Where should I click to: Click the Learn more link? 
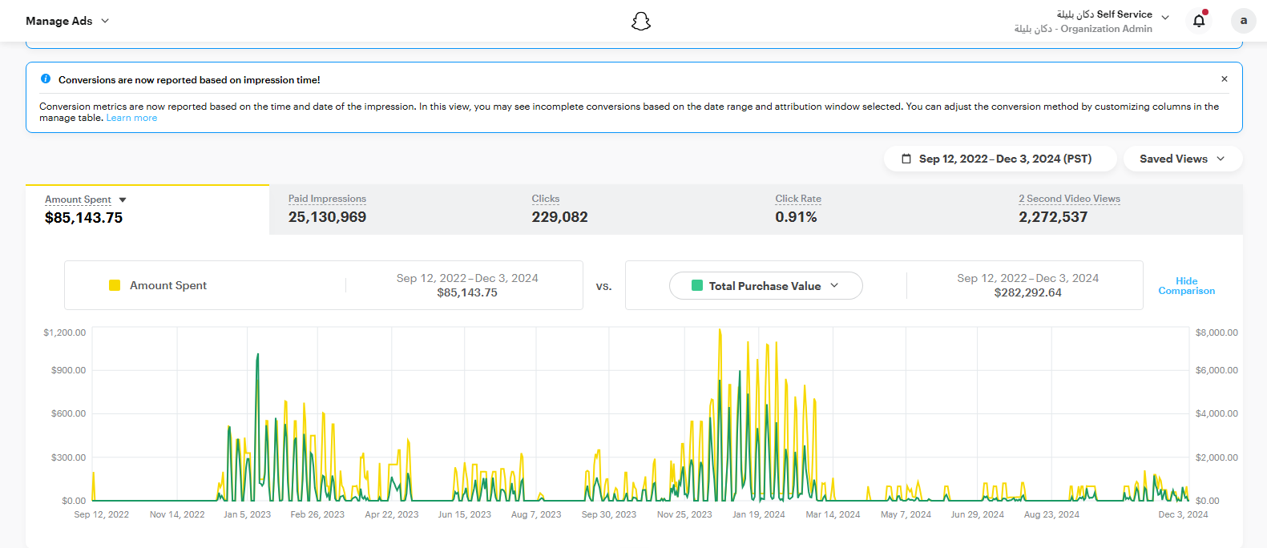tap(131, 118)
